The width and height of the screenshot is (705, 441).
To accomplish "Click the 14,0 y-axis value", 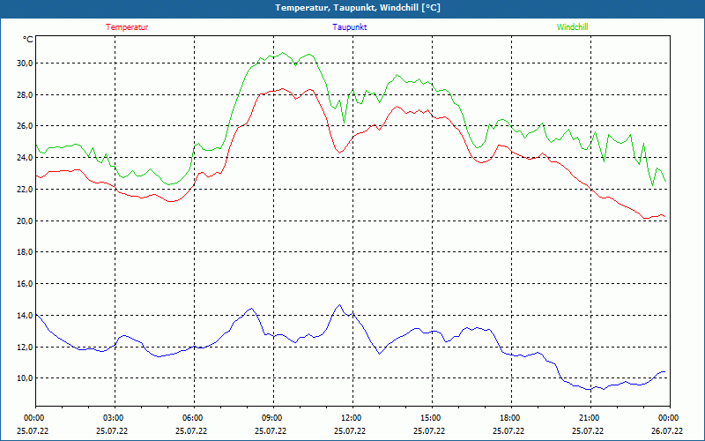I will [x=26, y=316].
